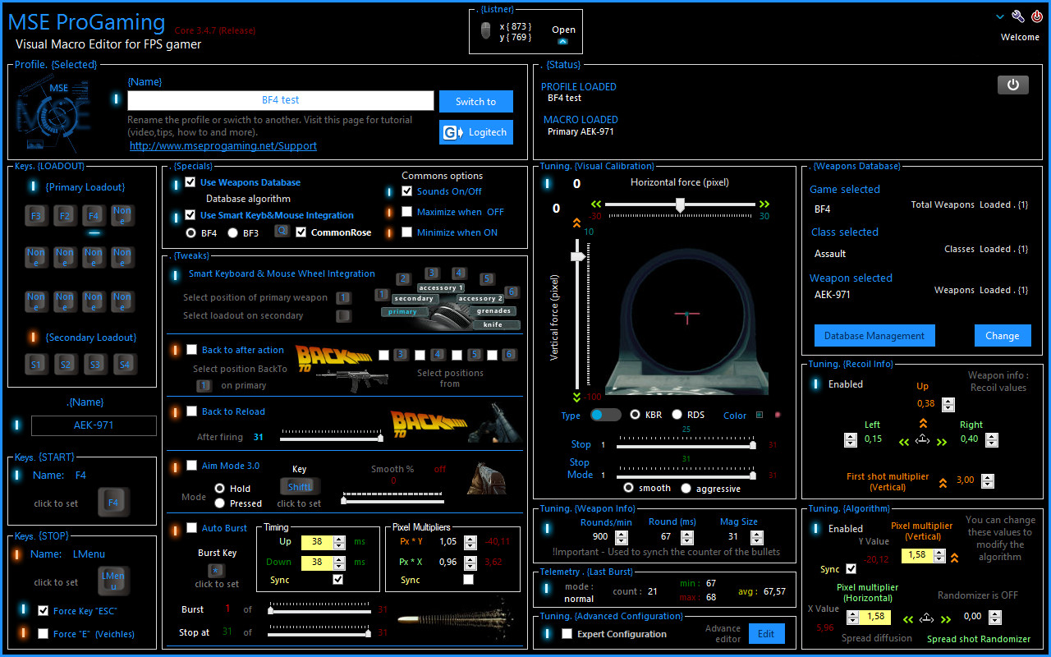Adjust the After firing slider

(380, 438)
